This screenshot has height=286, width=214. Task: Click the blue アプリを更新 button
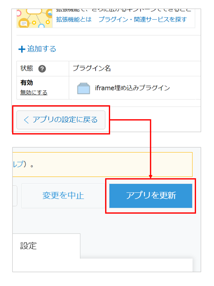[x=151, y=196]
